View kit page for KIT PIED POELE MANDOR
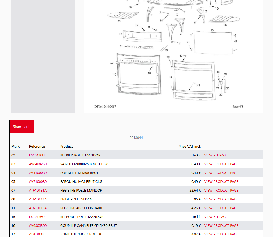Screen dimensions: 273x237 pos(216,155)
